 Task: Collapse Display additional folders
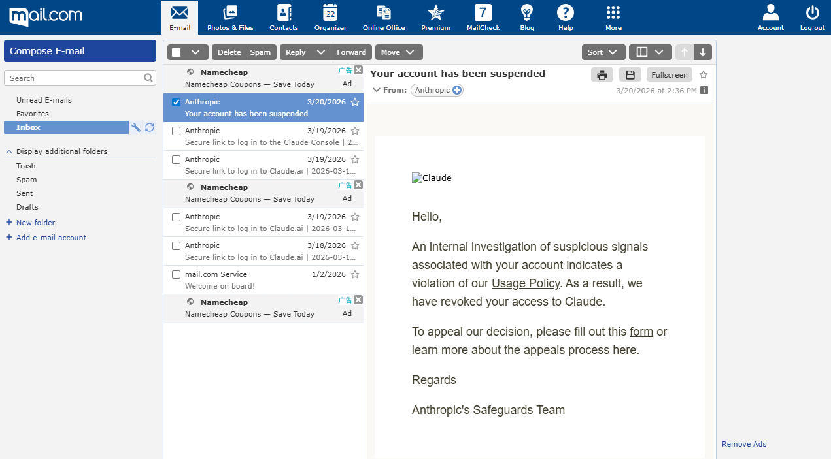click(9, 151)
